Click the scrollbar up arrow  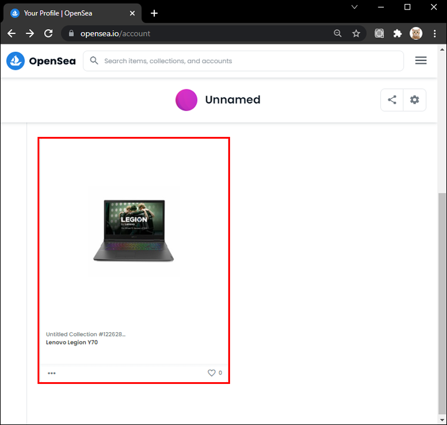(442, 49)
